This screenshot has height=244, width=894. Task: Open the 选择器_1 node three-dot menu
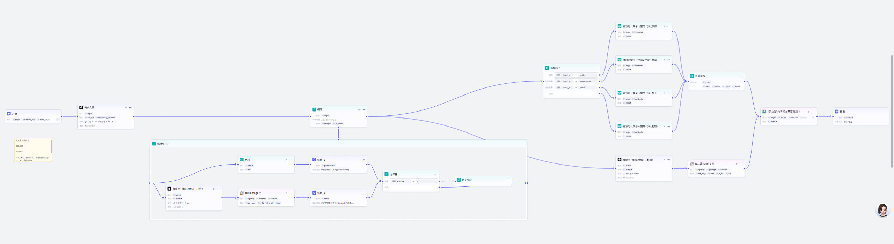[596, 68]
